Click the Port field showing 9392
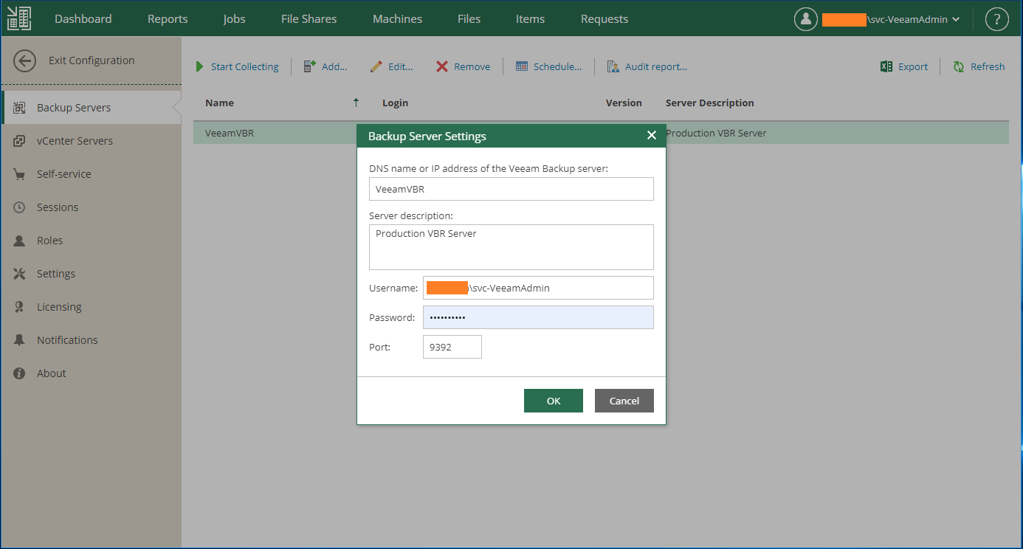 [452, 347]
